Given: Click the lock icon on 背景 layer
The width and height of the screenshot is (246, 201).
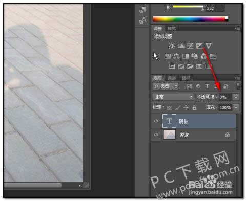Looking at the screenshot, I should tap(228, 135).
